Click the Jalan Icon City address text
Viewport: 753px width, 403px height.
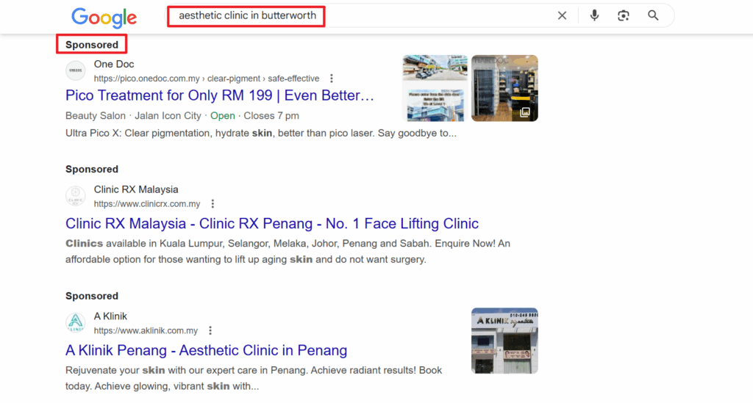click(168, 116)
